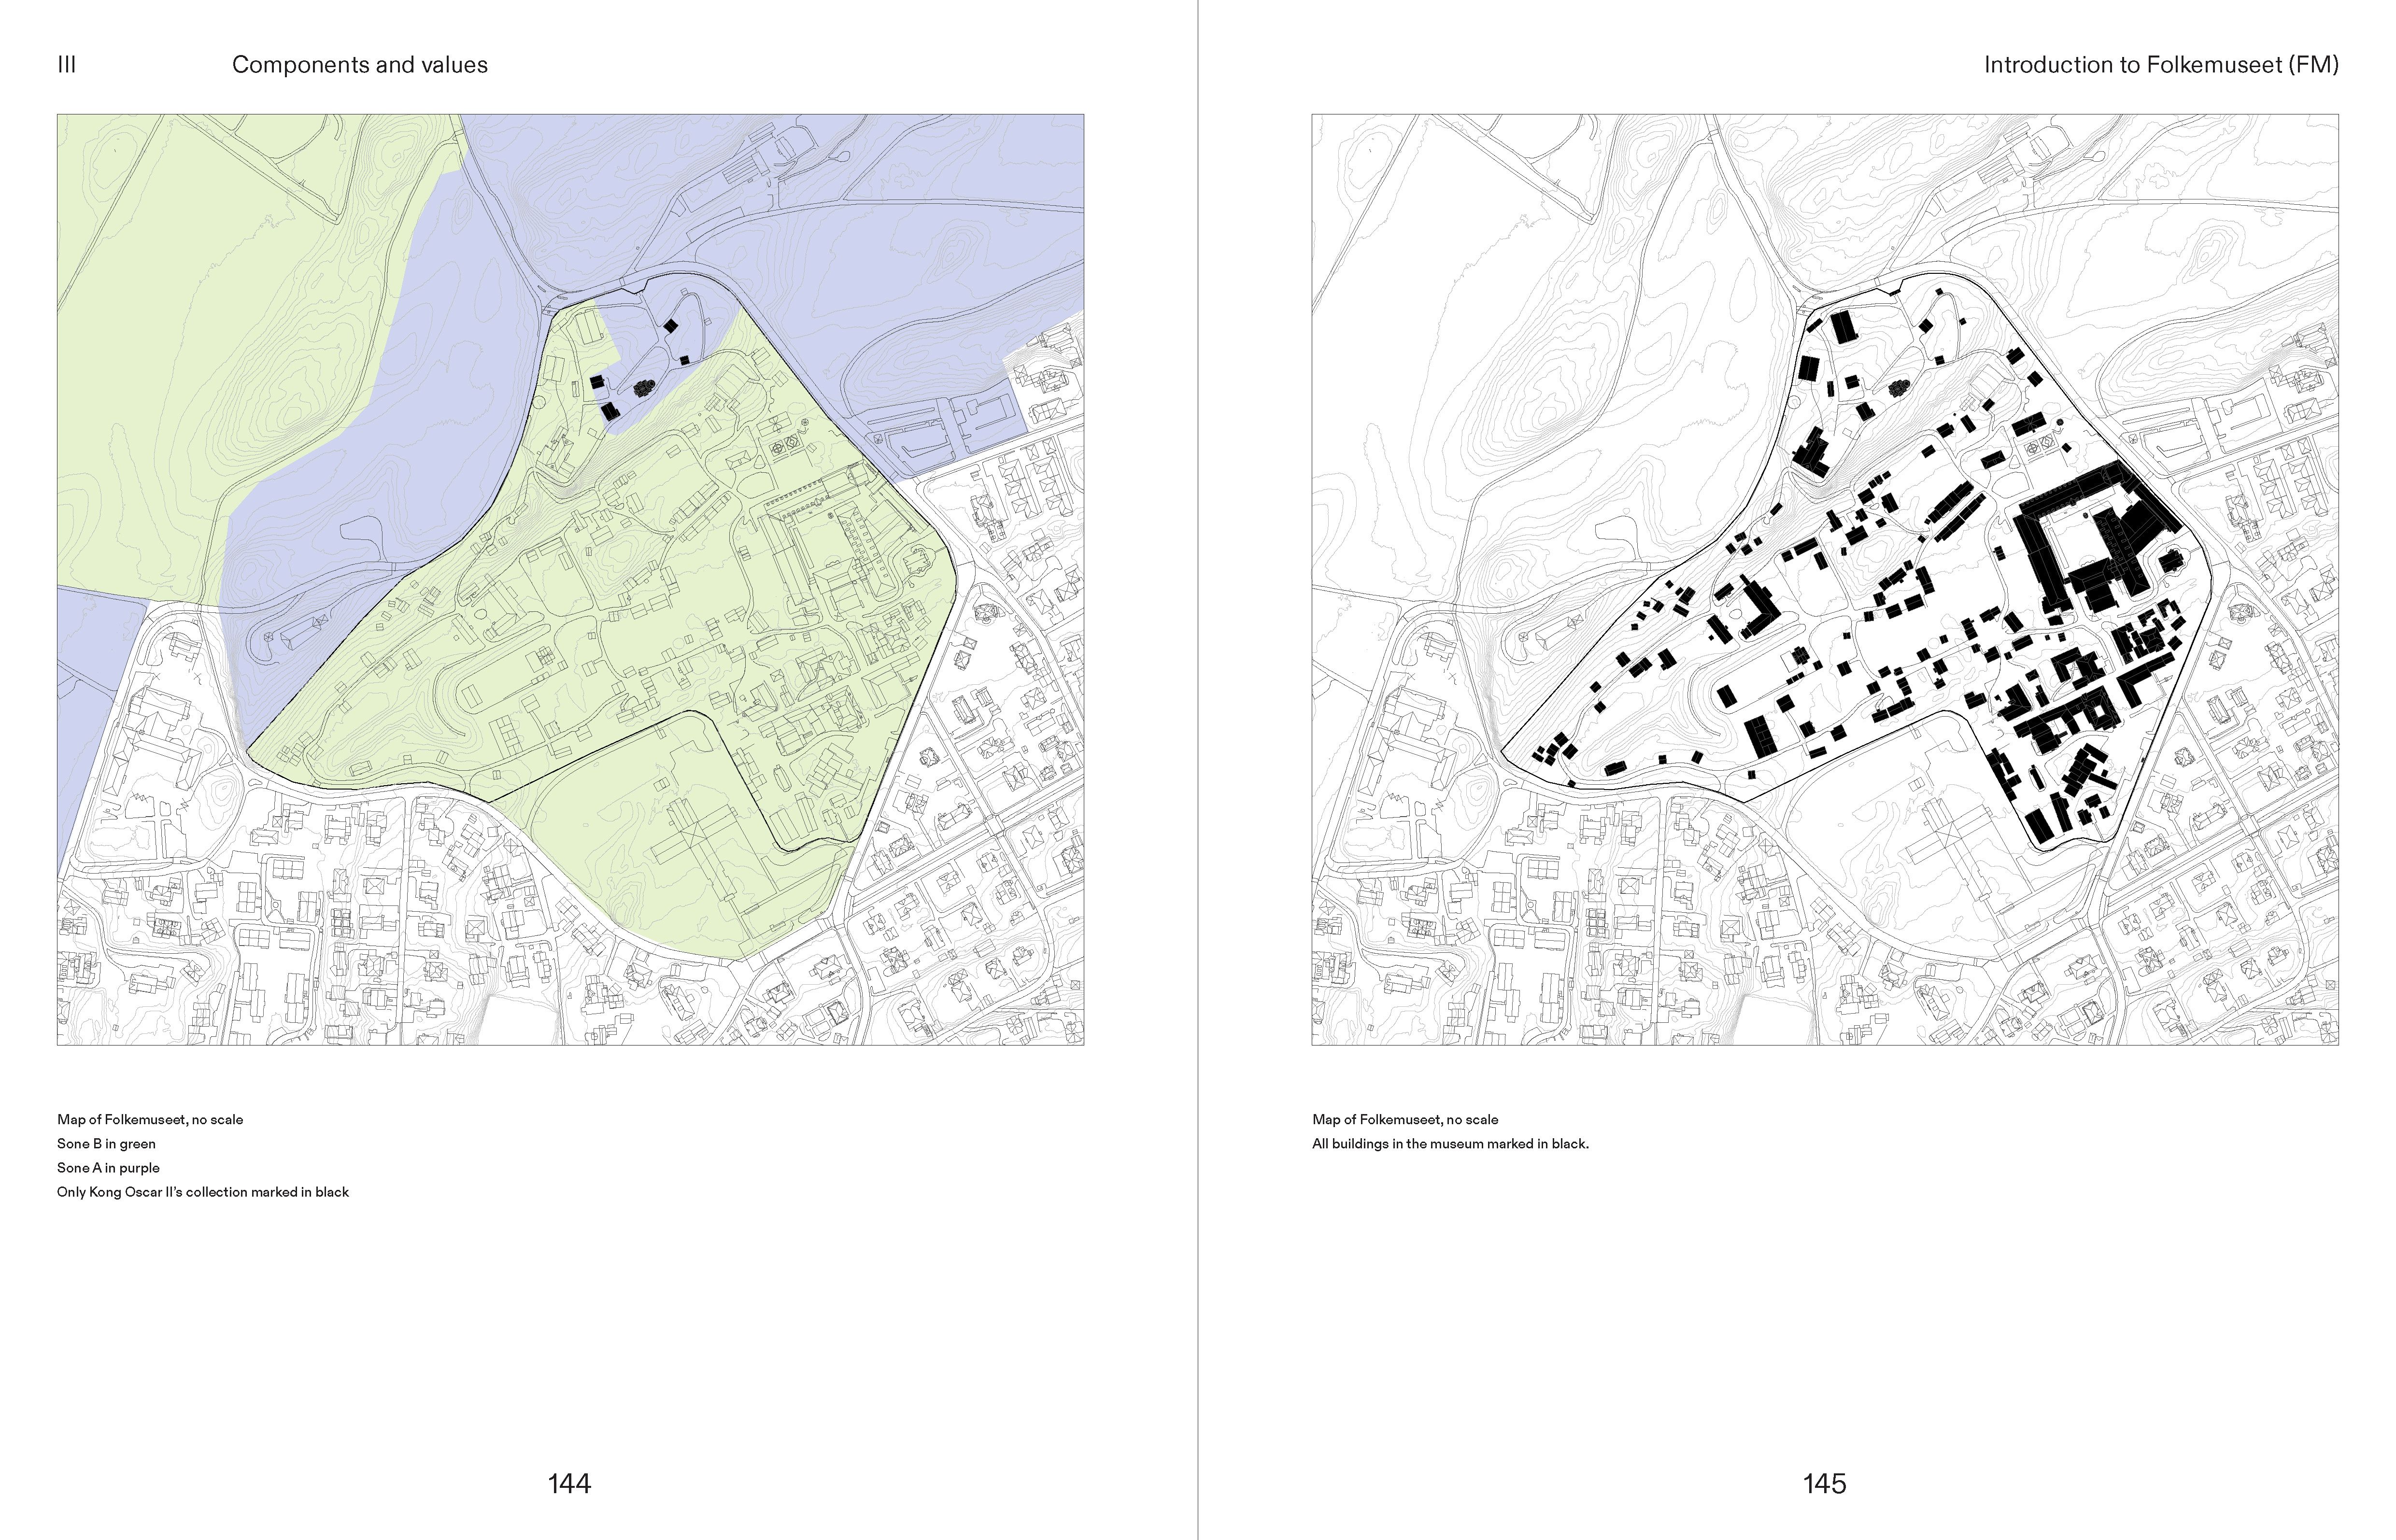This screenshot has height=1540, width=2396.
Task: Click the page number 145
Action: click(1824, 1483)
